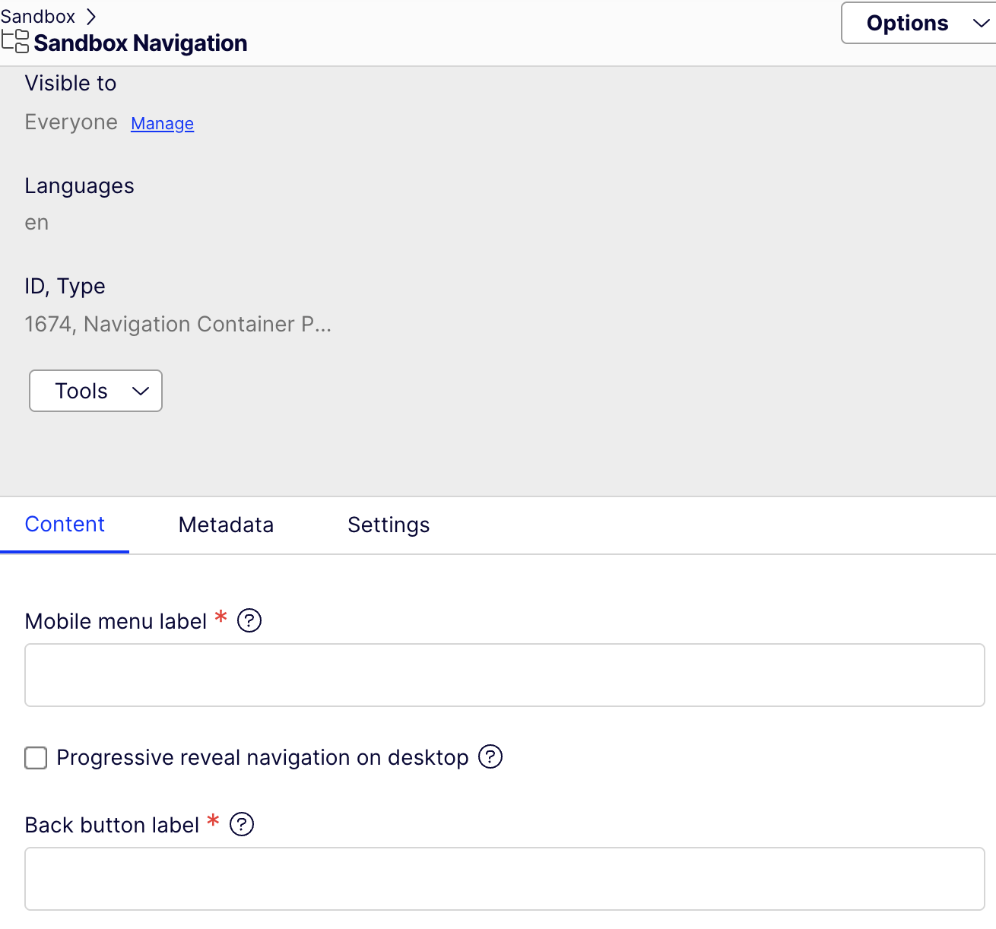Click the Sandbox Navigation page title

coord(141,43)
